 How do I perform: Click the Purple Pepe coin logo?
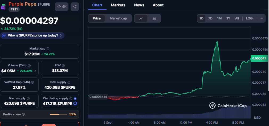pos(3,6)
